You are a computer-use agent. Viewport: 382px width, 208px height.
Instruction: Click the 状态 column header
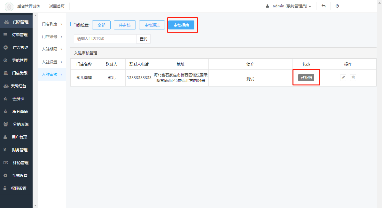(x=306, y=64)
